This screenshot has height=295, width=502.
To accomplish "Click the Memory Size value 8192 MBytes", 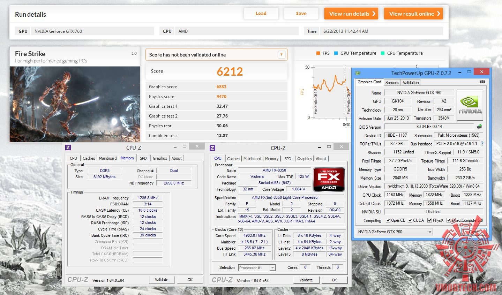I will (x=104, y=177).
